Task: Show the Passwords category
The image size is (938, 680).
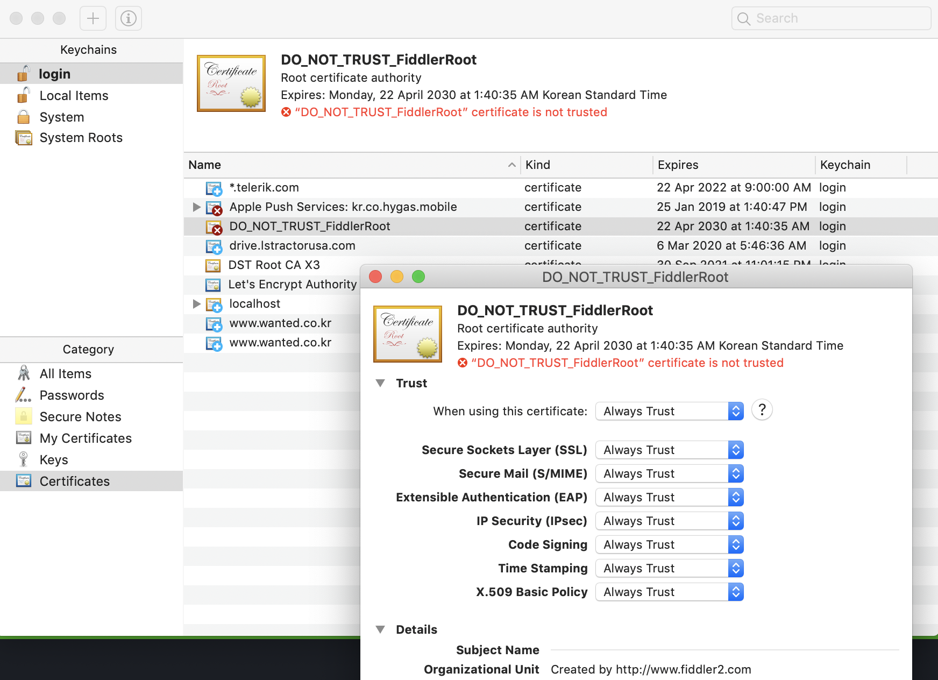Action: 91,395
